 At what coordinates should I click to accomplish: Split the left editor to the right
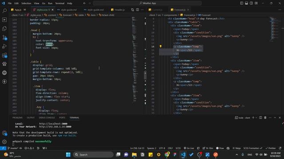[138, 10]
